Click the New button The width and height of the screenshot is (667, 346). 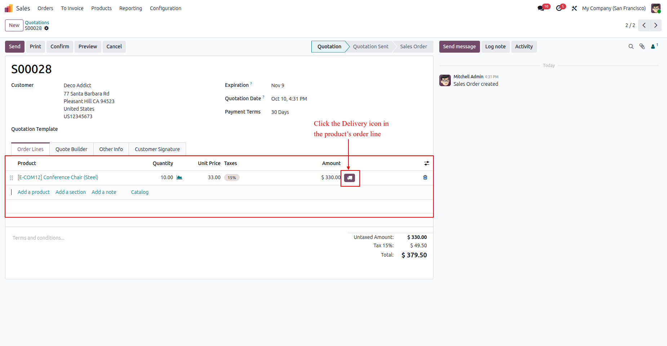click(x=14, y=25)
